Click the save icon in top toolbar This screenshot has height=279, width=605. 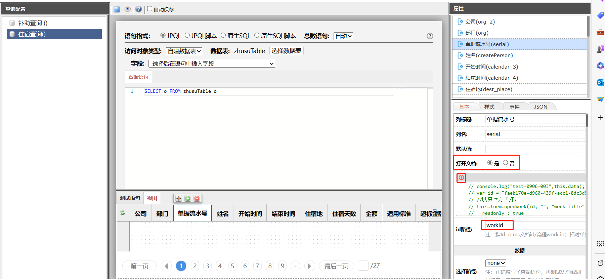click(117, 9)
